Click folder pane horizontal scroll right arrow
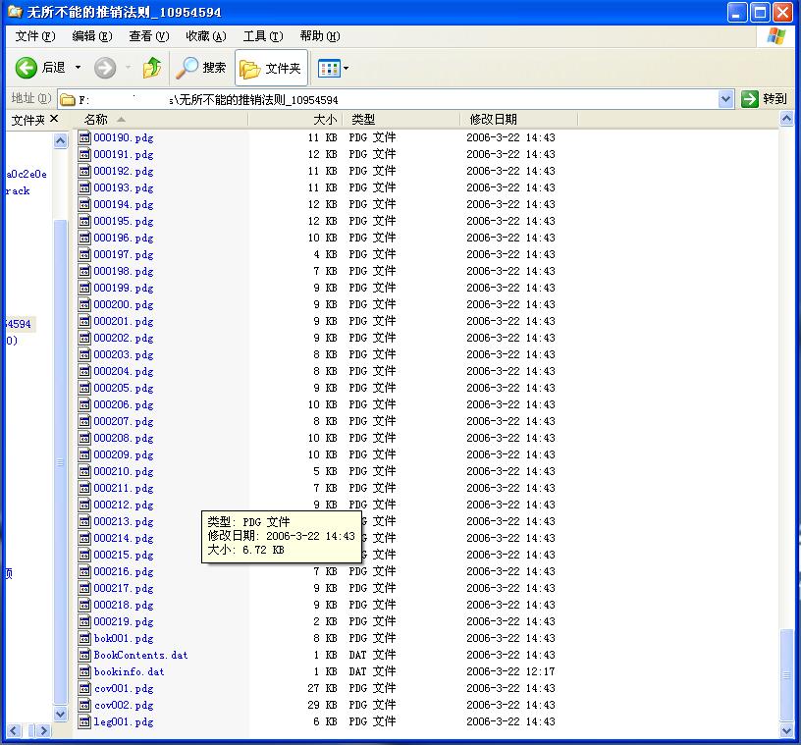801x745 pixels. point(44,730)
